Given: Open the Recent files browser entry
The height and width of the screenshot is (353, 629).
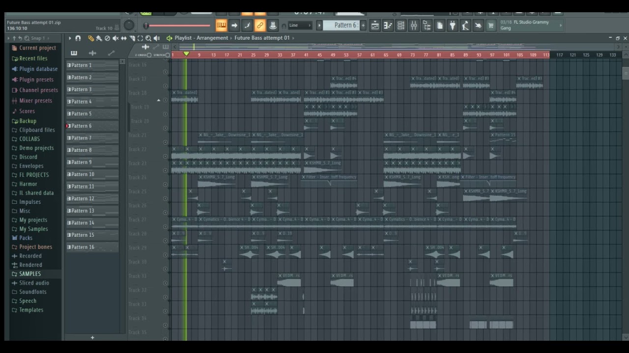Looking at the screenshot, I should (29, 58).
